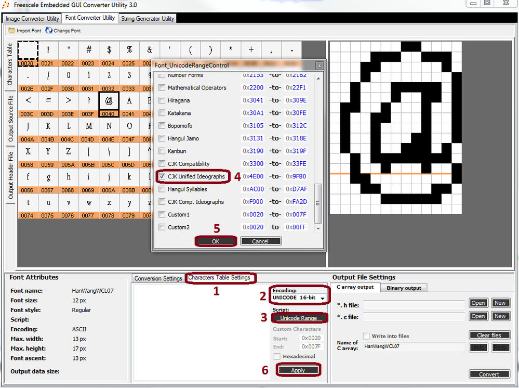Open the Characters Table side tab
Image resolution: width=519 pixels, height=388 pixels.
click(10, 64)
